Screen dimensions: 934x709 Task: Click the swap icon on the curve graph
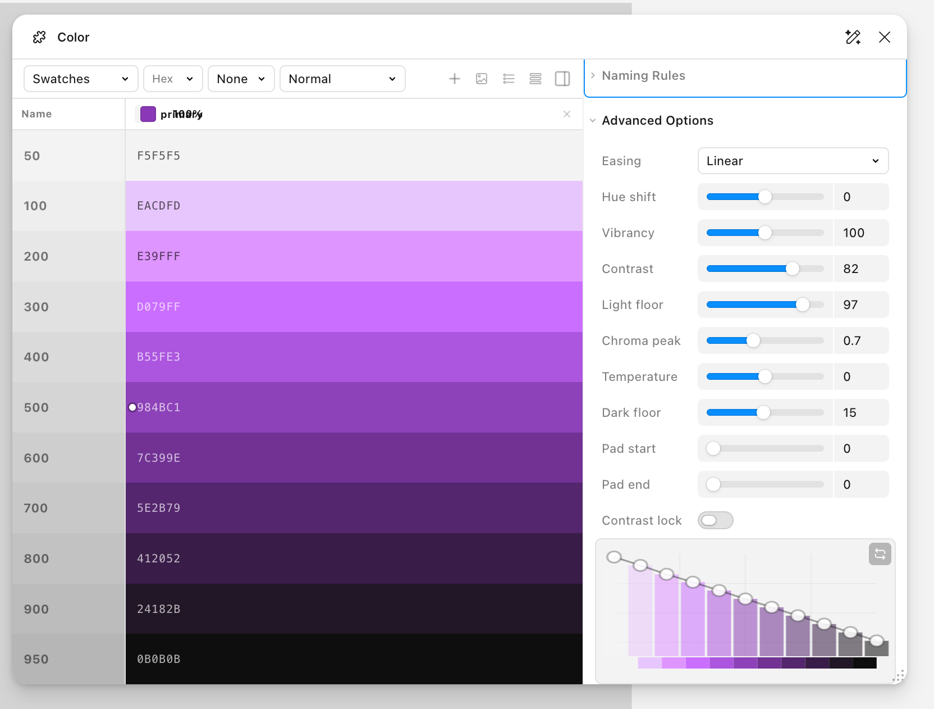[880, 554]
